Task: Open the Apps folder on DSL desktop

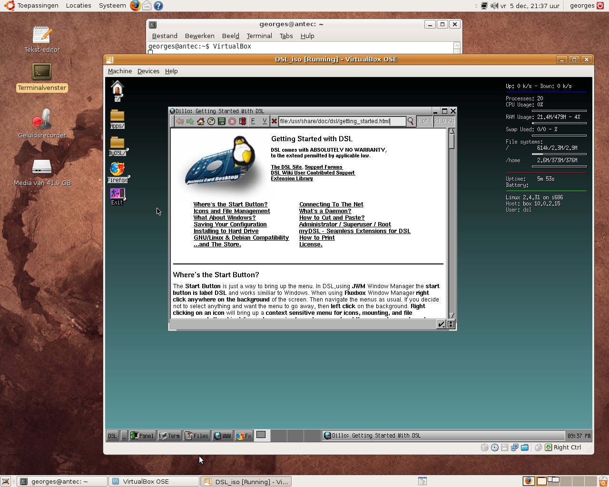Action: point(117,119)
